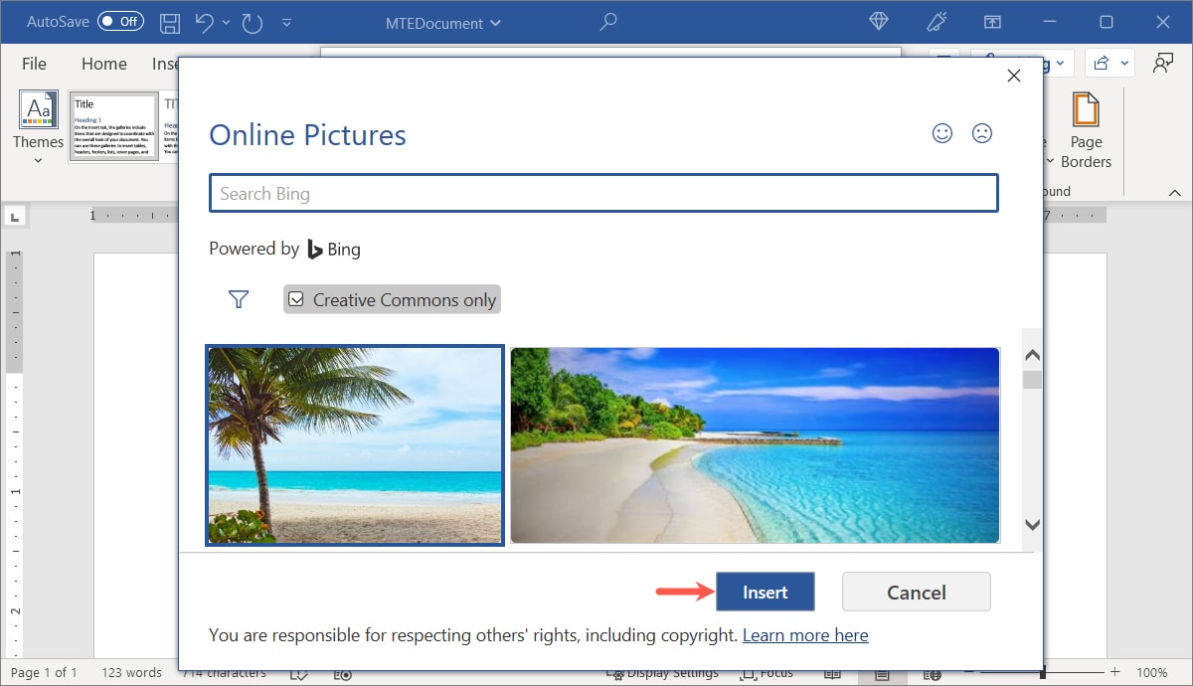Click the frowning face feedback icon
The width and height of the screenshot is (1193, 686).
(982, 132)
